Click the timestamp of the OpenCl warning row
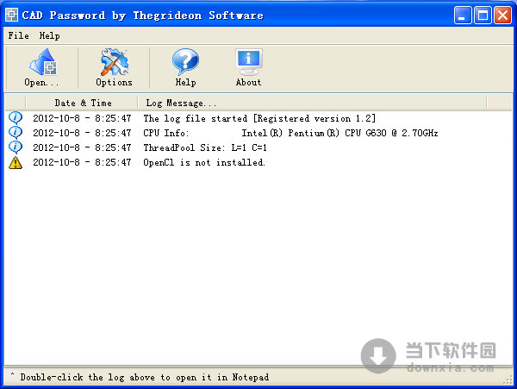This screenshot has height=389, width=517. pyautogui.click(x=82, y=162)
